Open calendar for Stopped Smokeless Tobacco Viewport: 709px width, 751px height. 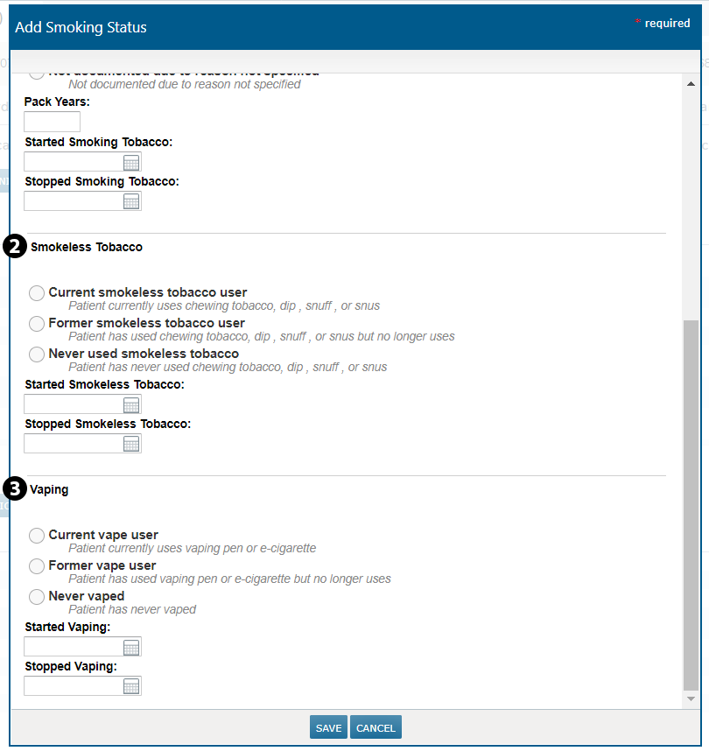131,444
